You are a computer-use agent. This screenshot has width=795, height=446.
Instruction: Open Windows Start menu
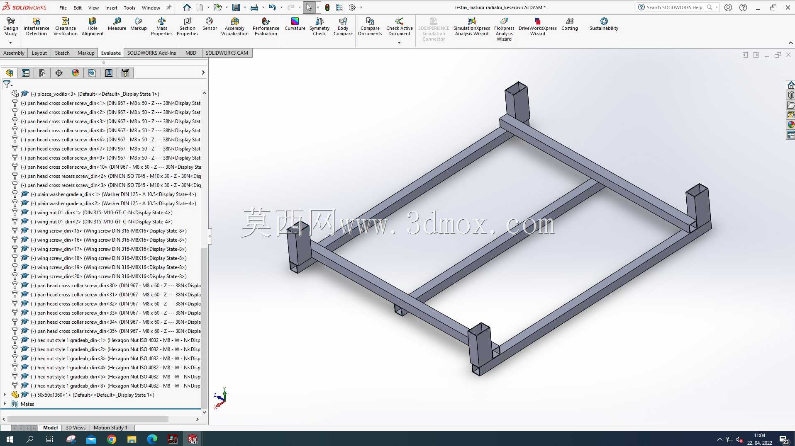(x=10, y=439)
